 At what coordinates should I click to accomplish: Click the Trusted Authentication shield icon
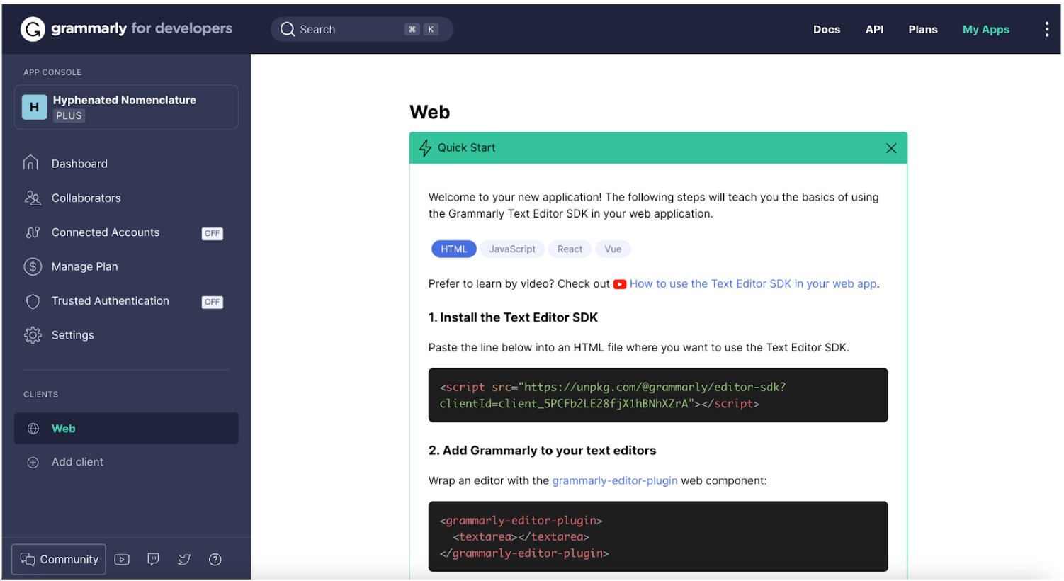coord(33,301)
